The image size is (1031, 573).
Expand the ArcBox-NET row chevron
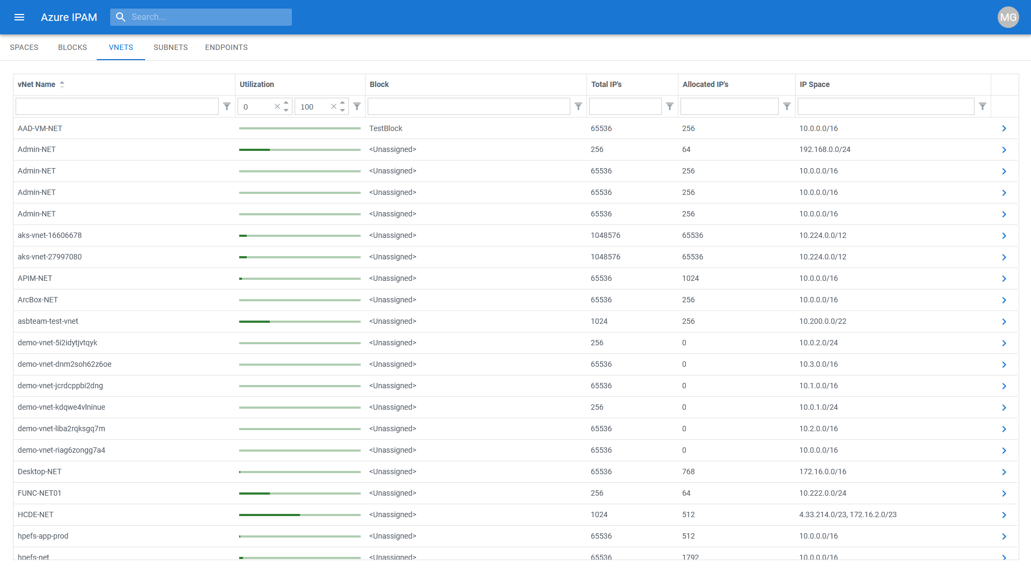click(1004, 300)
